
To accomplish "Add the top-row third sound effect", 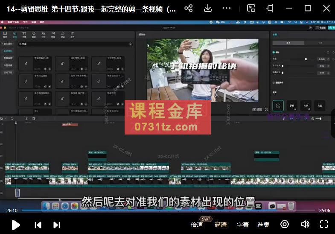I will tap(122, 69).
